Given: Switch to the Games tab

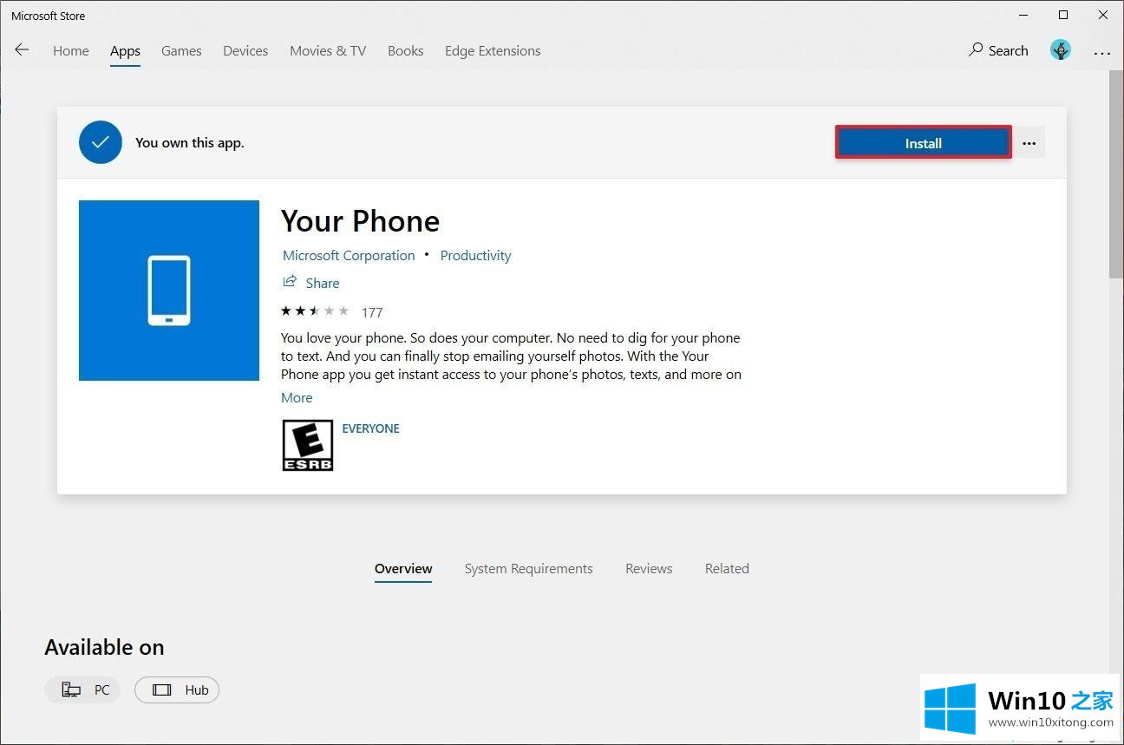Looking at the screenshot, I should [181, 50].
